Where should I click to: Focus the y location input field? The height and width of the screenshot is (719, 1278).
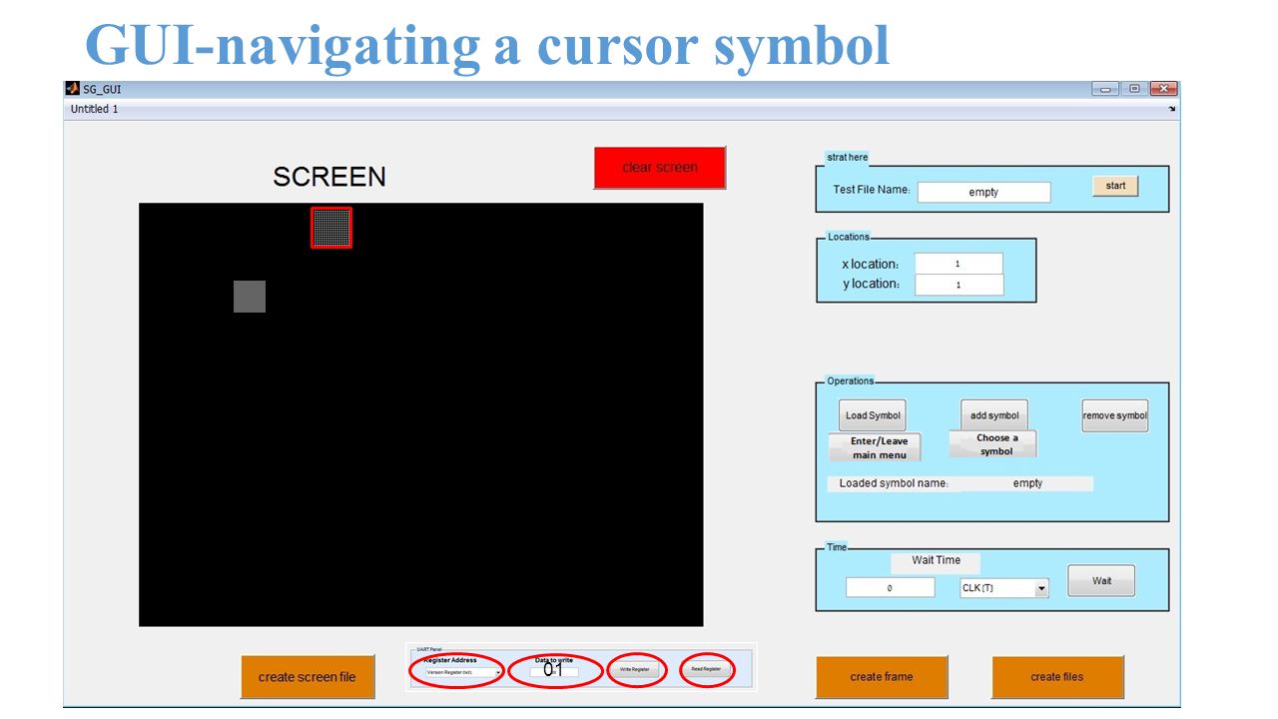point(958,285)
